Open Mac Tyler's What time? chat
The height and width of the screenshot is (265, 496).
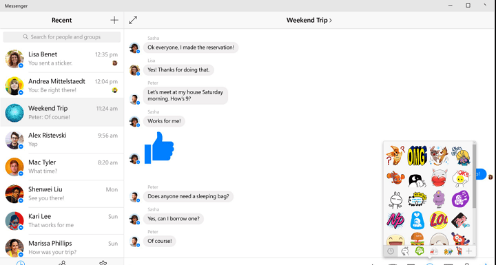tap(62, 167)
